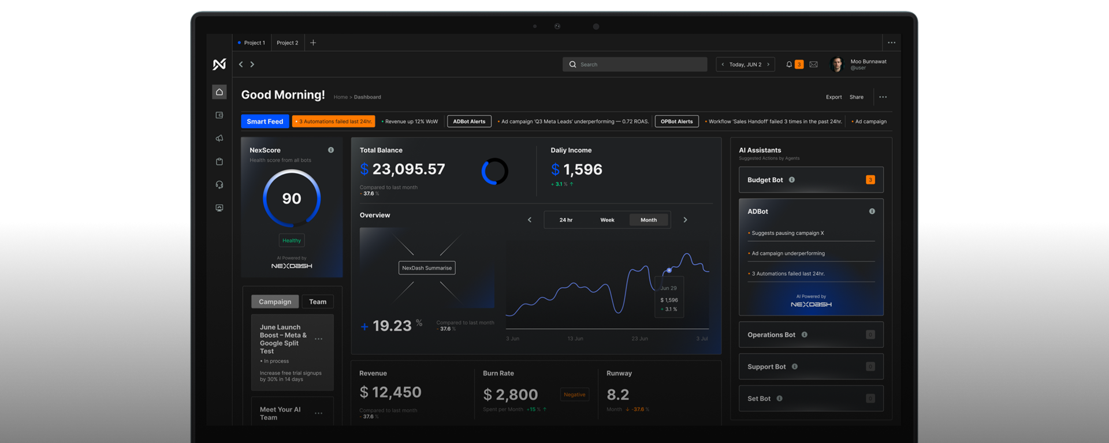
Task: Click the NexScore info icon
Action: point(331,150)
